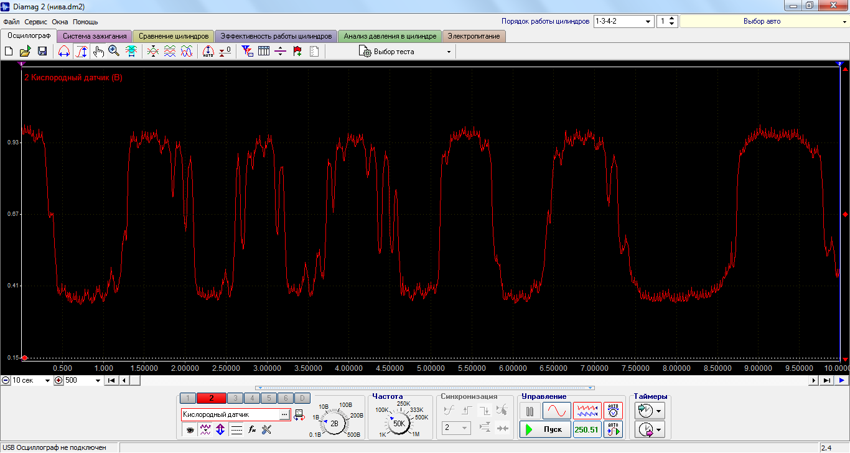850x453 pixels.
Task: Create a new blank oscillogram file
Action: click(x=9, y=52)
